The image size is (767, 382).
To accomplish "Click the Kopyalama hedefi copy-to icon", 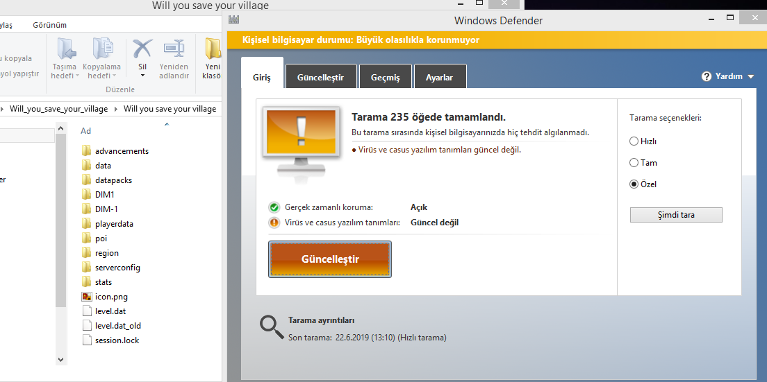I will (x=102, y=49).
